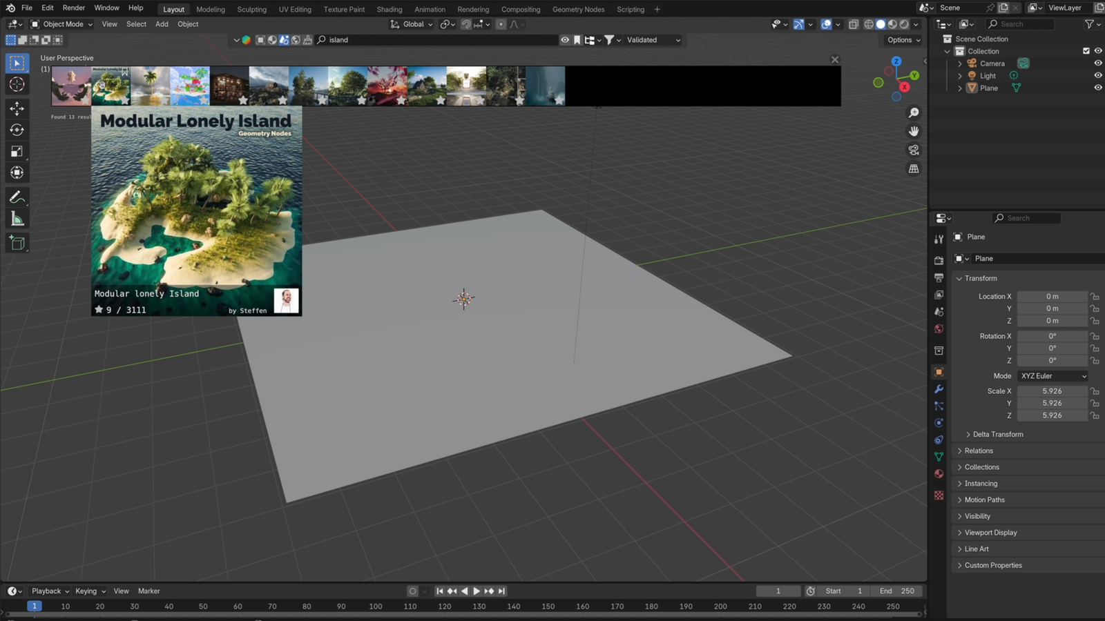1105x621 pixels.
Task: Click the Options button in the header
Action: click(x=901, y=40)
